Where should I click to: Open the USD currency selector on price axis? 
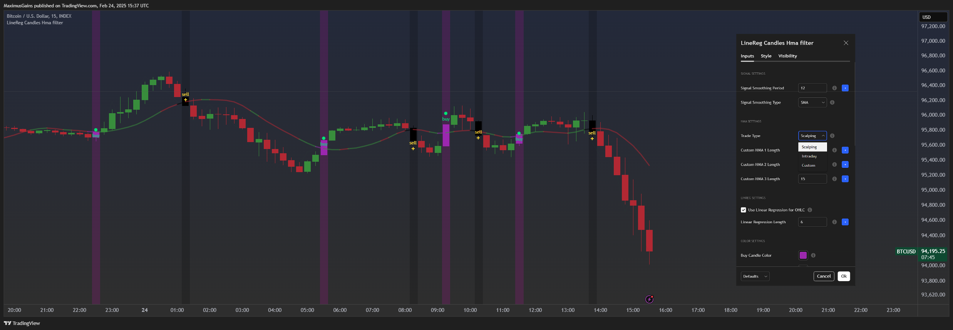coord(933,17)
